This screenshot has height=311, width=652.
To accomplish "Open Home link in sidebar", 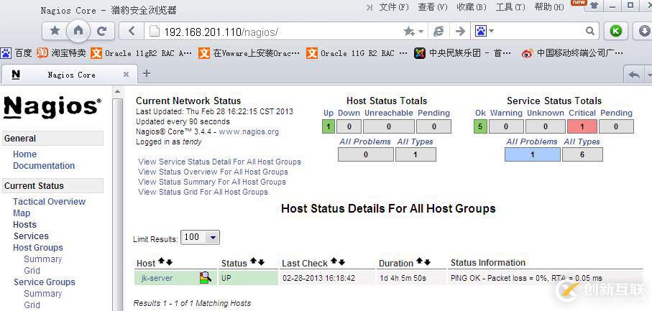I will point(24,154).
